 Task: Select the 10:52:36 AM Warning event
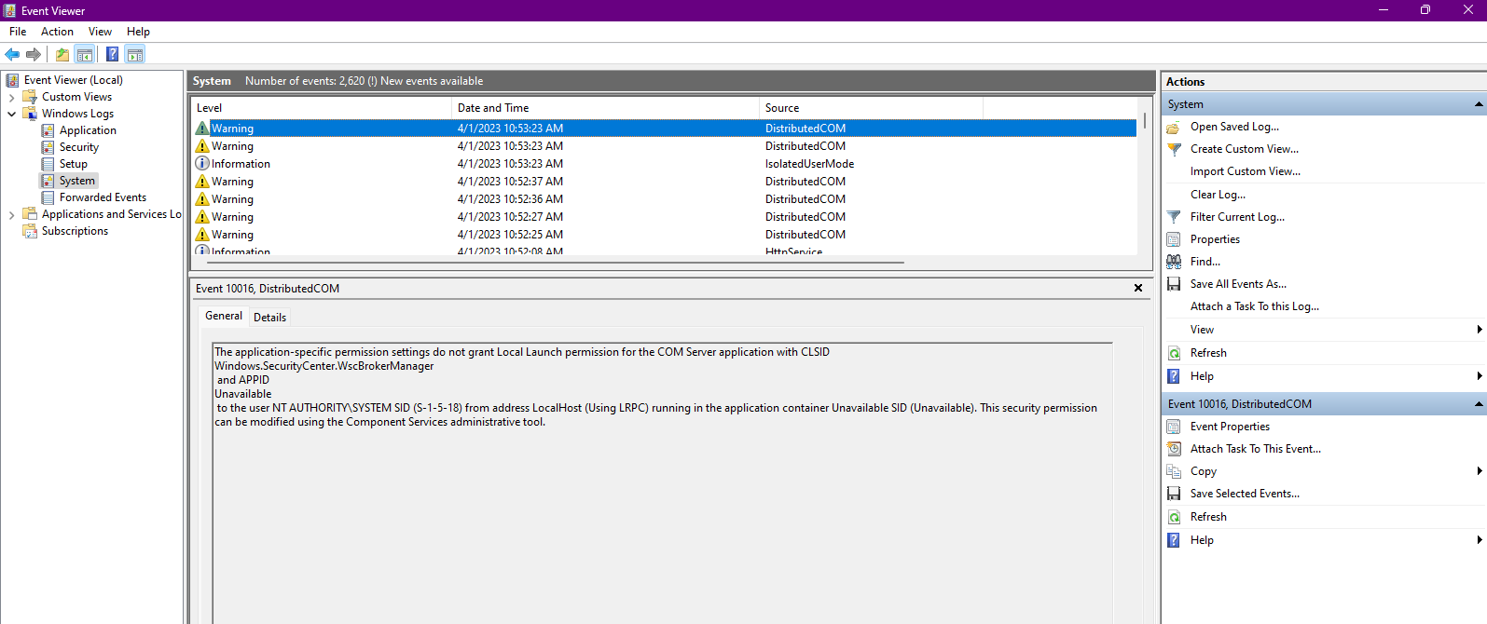[x=665, y=199]
